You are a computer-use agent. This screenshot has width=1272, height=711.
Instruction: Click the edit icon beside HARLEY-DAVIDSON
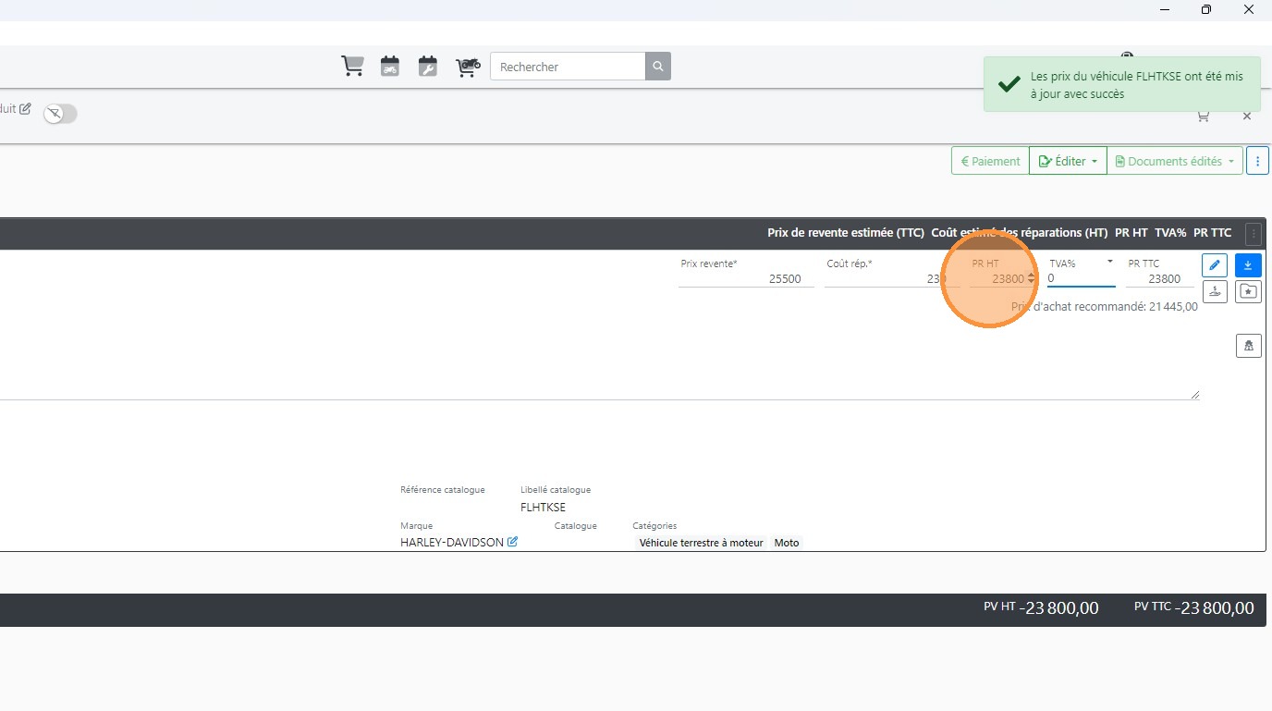tap(512, 542)
